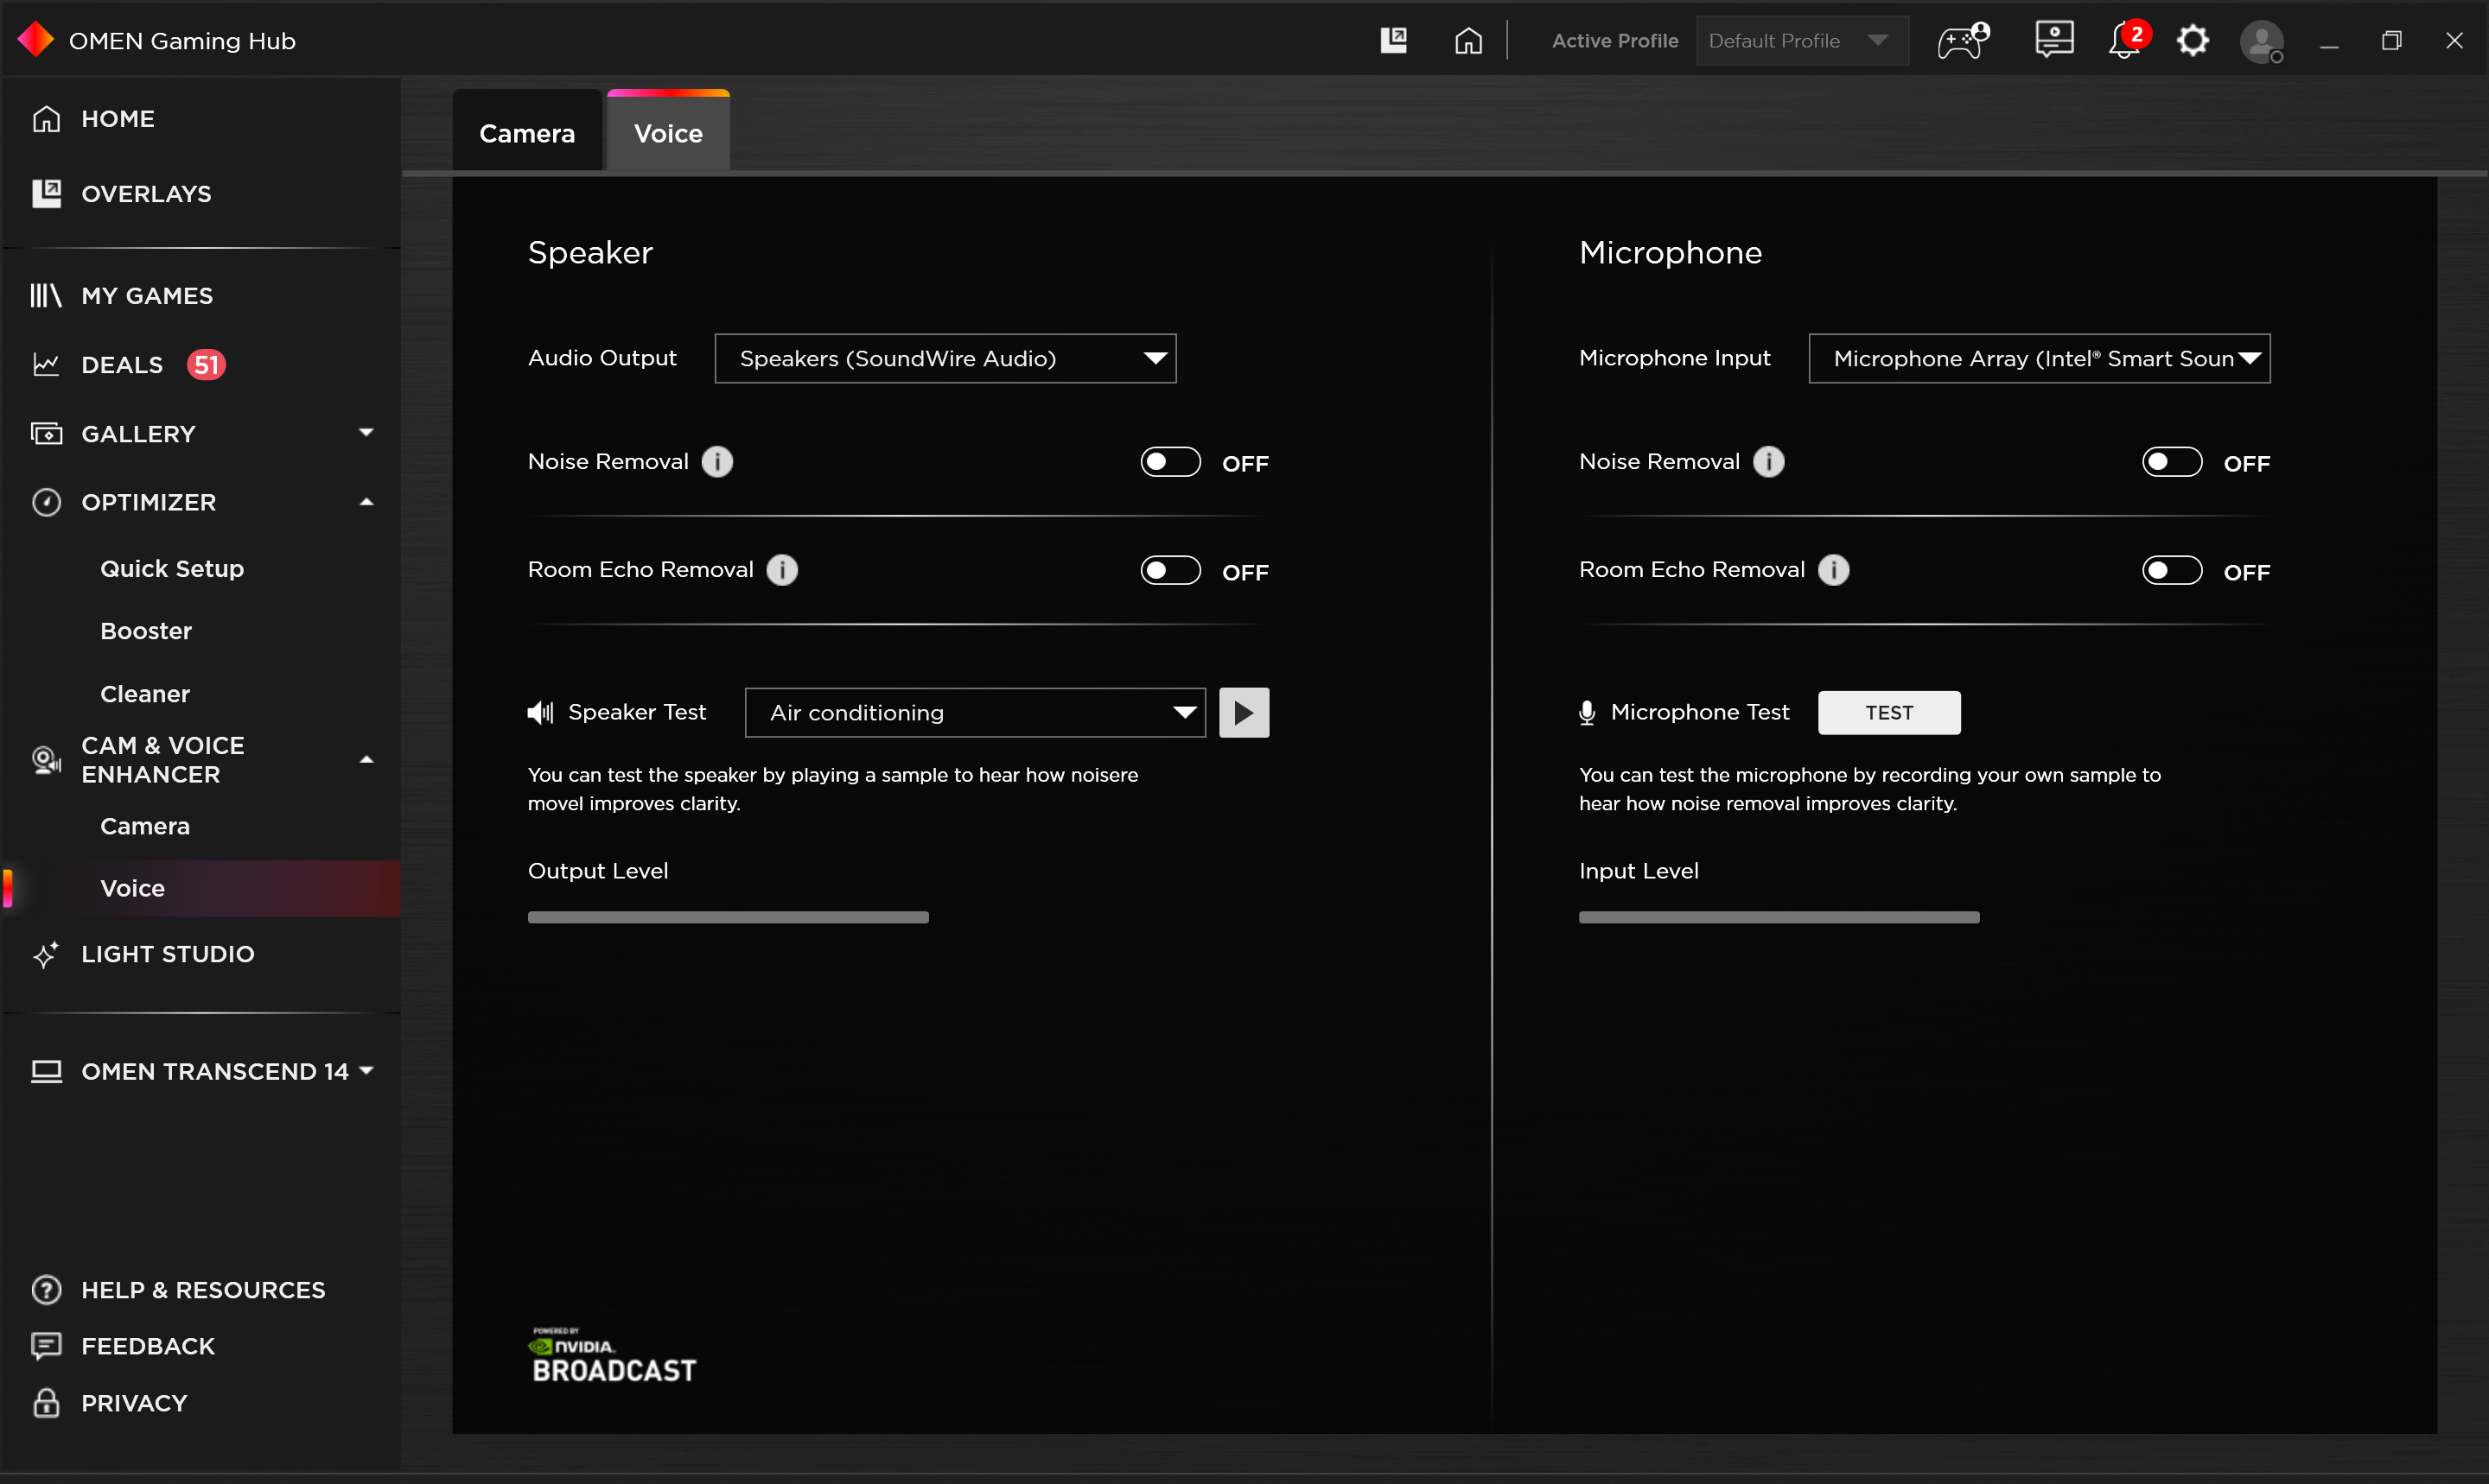The height and width of the screenshot is (1484, 2489).
Task: Collapse the OPTIMIZER section arrow
Action: pyautogui.click(x=366, y=502)
